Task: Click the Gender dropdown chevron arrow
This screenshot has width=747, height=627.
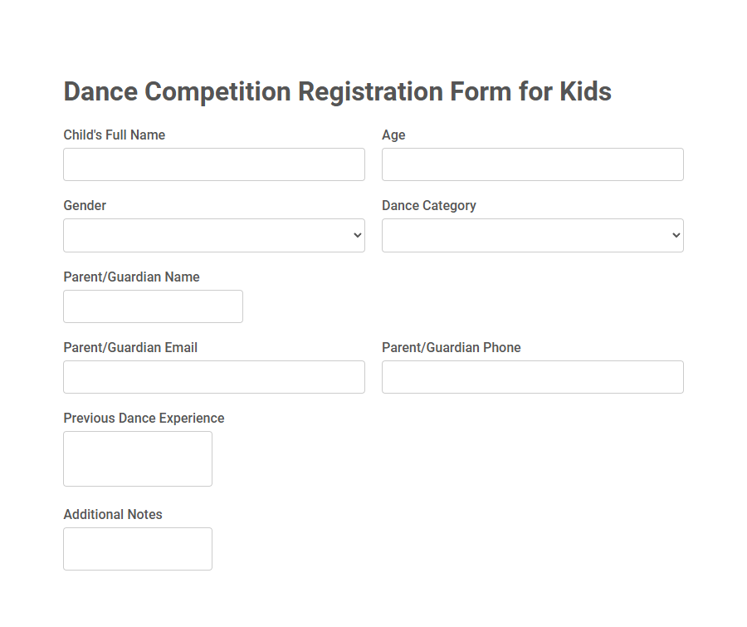Action: click(355, 235)
